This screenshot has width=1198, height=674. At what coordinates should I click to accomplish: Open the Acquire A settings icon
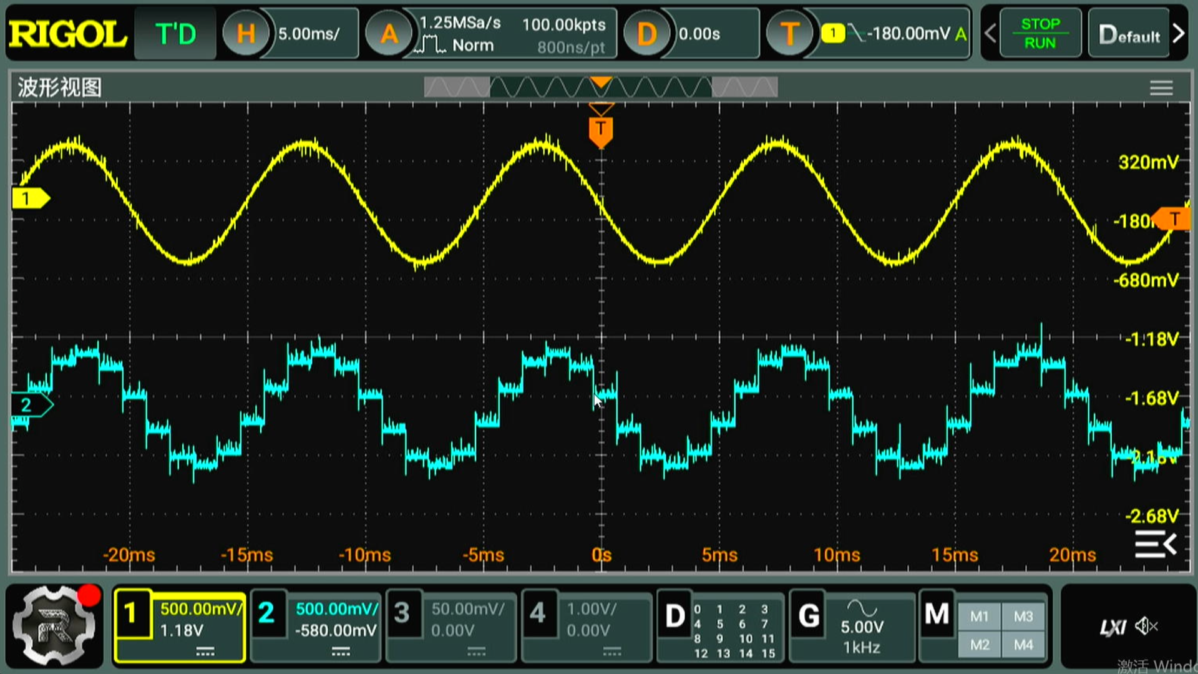[389, 34]
